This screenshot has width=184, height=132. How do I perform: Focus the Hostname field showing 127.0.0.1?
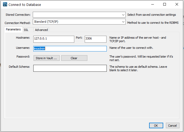[54, 39]
